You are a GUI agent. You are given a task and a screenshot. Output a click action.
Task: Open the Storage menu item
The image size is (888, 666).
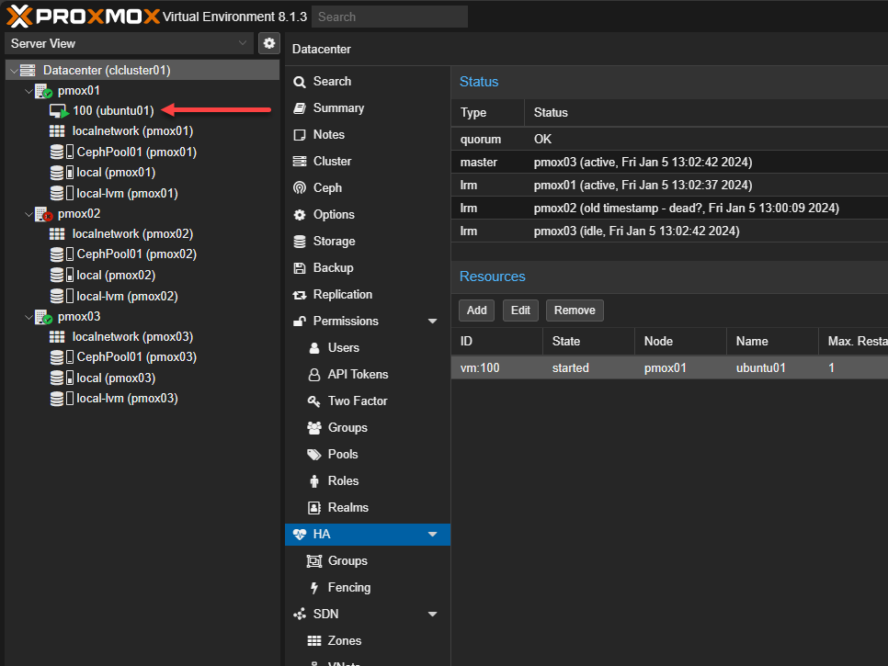(334, 241)
